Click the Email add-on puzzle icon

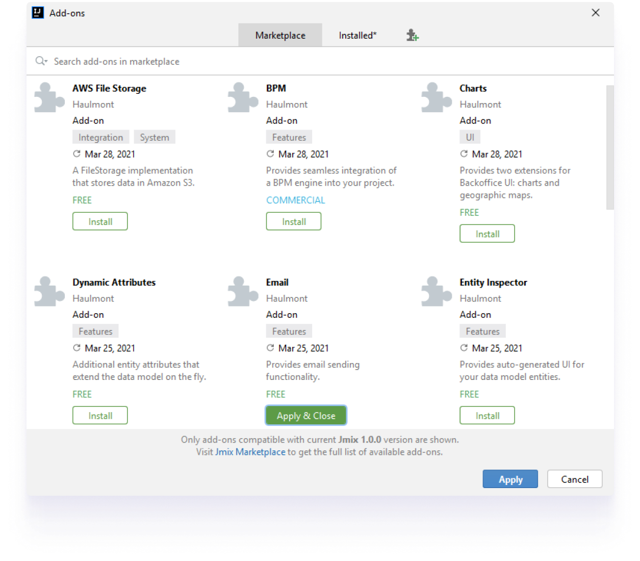(243, 291)
